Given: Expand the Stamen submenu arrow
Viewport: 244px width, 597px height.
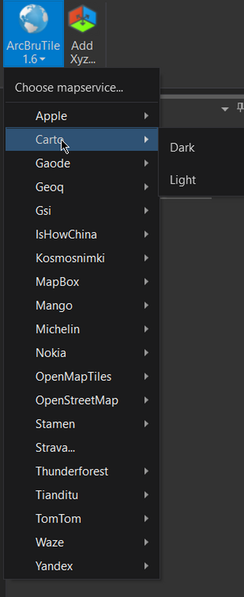Looking at the screenshot, I should (146, 424).
